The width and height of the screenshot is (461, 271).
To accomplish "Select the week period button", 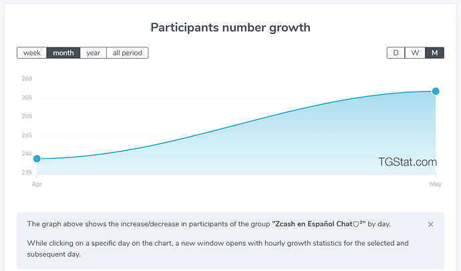I will tap(32, 53).
